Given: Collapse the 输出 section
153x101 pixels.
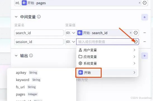Looking at the screenshot, I should 16,56.
